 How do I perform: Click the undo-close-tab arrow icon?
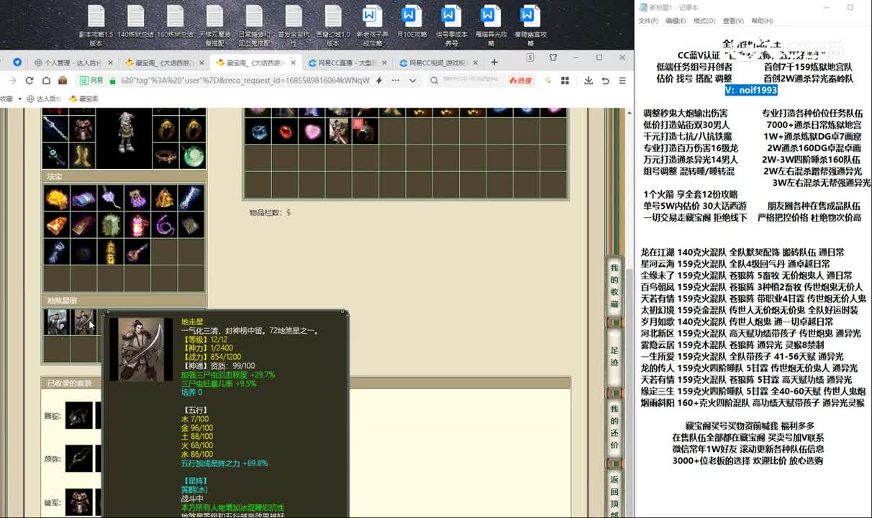pos(605,81)
